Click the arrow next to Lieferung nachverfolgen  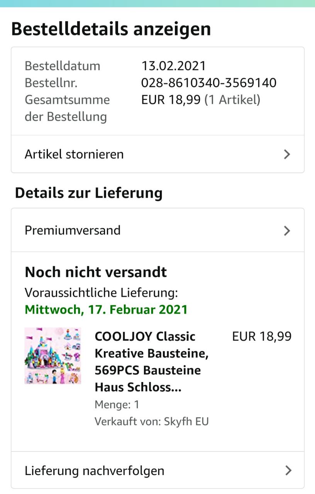click(x=288, y=470)
